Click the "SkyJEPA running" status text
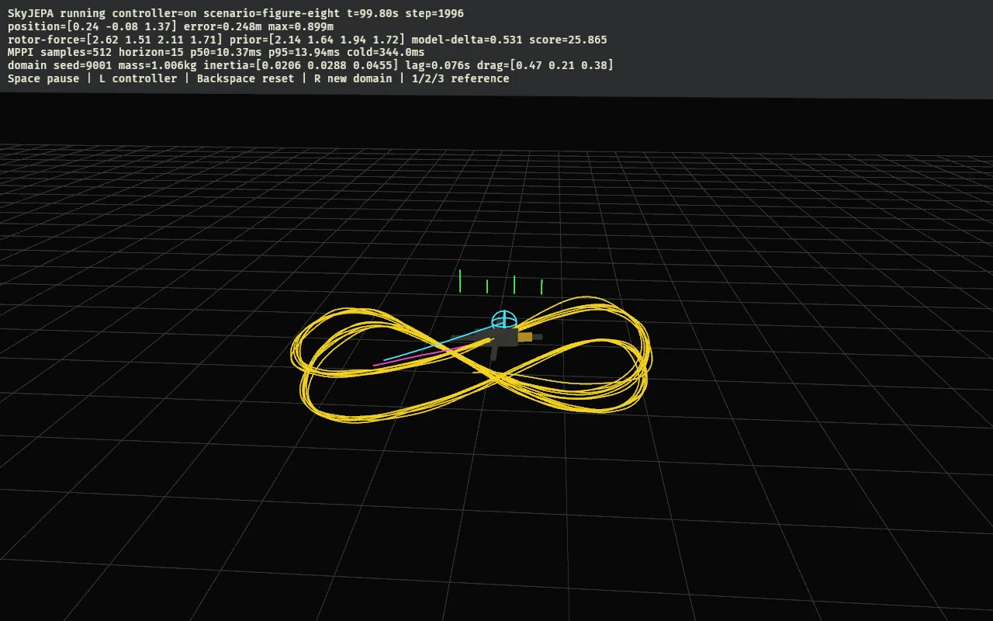 57,13
